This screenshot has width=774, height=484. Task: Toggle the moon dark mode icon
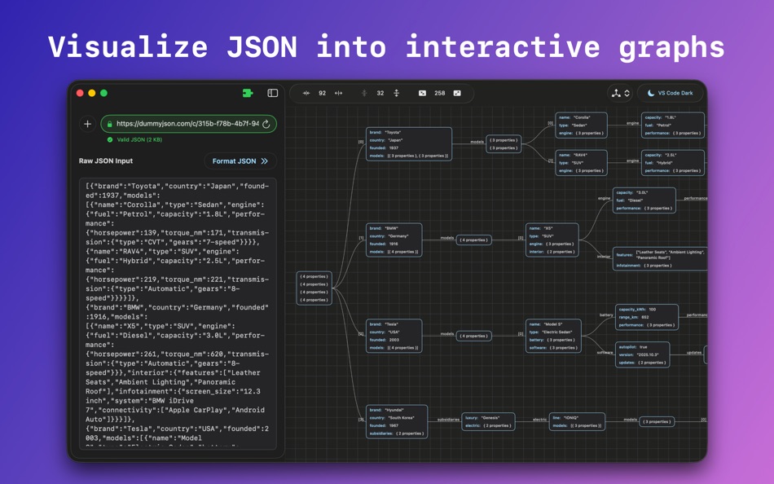(x=651, y=92)
